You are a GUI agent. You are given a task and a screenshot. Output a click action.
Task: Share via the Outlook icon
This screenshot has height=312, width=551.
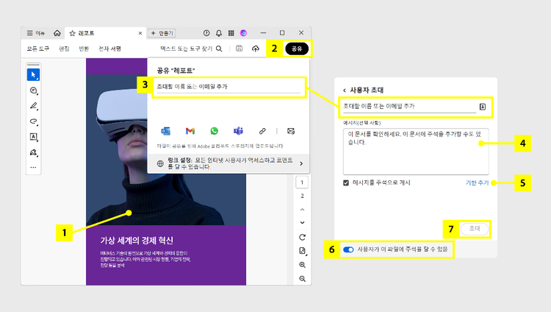click(165, 131)
